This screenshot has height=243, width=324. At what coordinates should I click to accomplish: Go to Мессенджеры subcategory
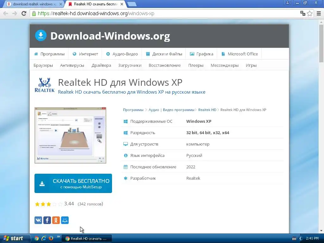tap(225, 65)
